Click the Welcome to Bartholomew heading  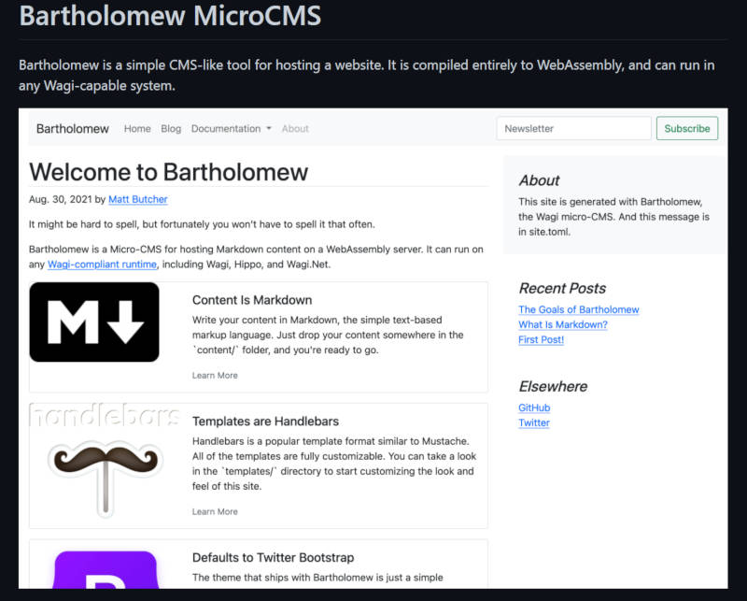[x=169, y=172]
